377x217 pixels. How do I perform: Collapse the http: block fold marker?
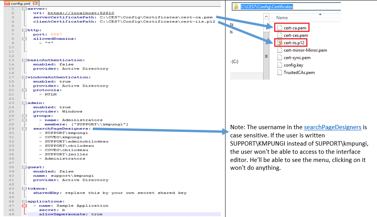pos(24,30)
